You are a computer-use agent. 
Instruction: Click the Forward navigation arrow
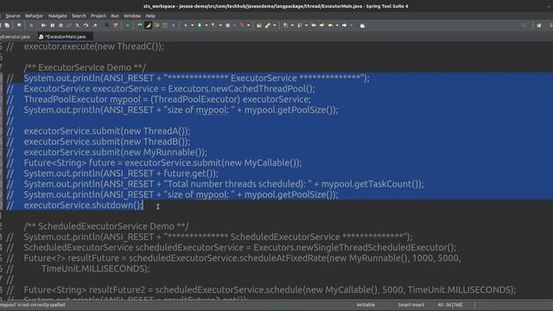pos(344,25)
